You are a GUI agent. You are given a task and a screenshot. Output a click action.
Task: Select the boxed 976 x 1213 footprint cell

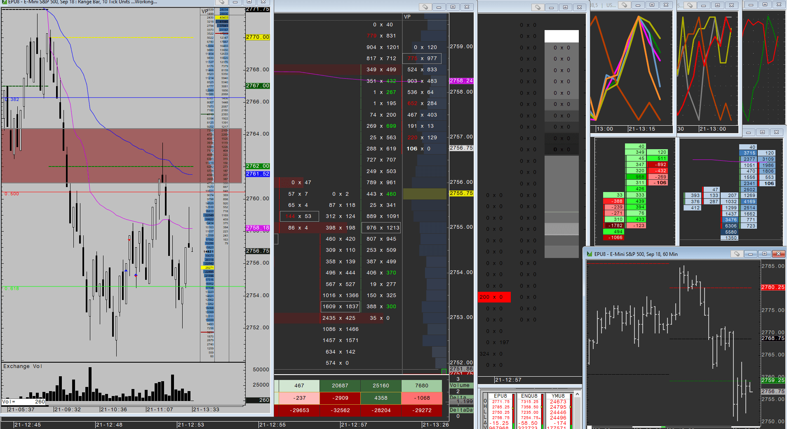click(381, 228)
